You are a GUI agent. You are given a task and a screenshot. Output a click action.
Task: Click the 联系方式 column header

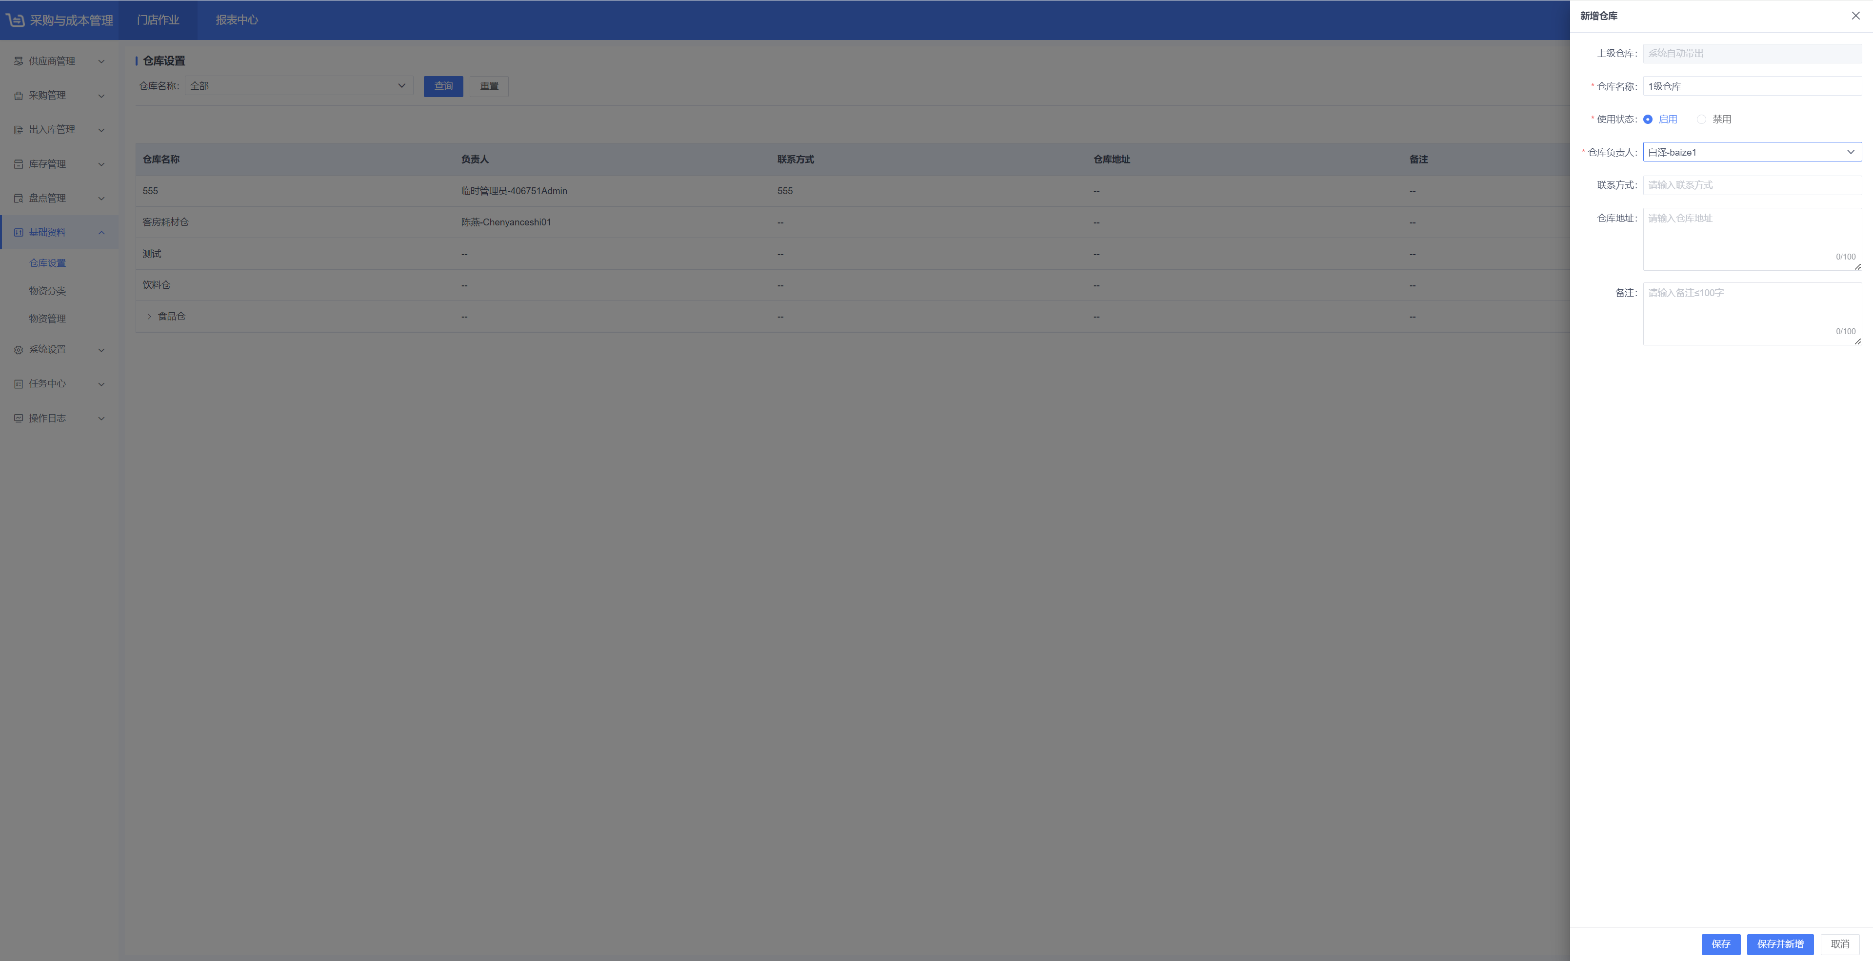pos(796,159)
